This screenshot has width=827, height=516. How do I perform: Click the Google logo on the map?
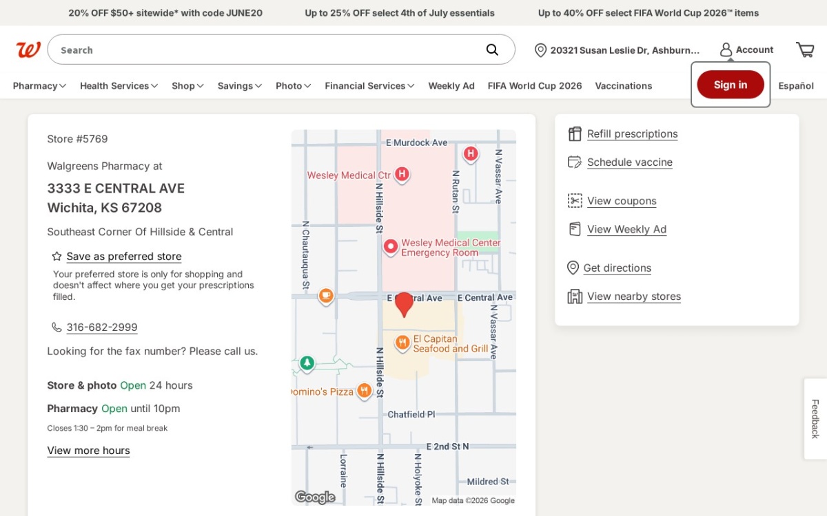pyautogui.click(x=315, y=497)
